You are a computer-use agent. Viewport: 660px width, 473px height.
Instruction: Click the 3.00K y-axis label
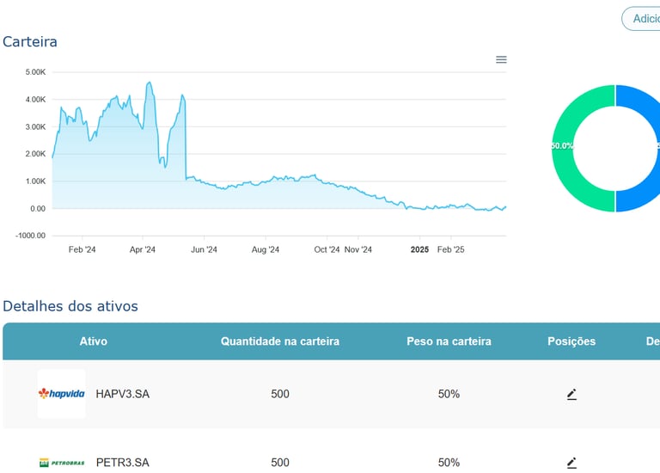(35, 126)
